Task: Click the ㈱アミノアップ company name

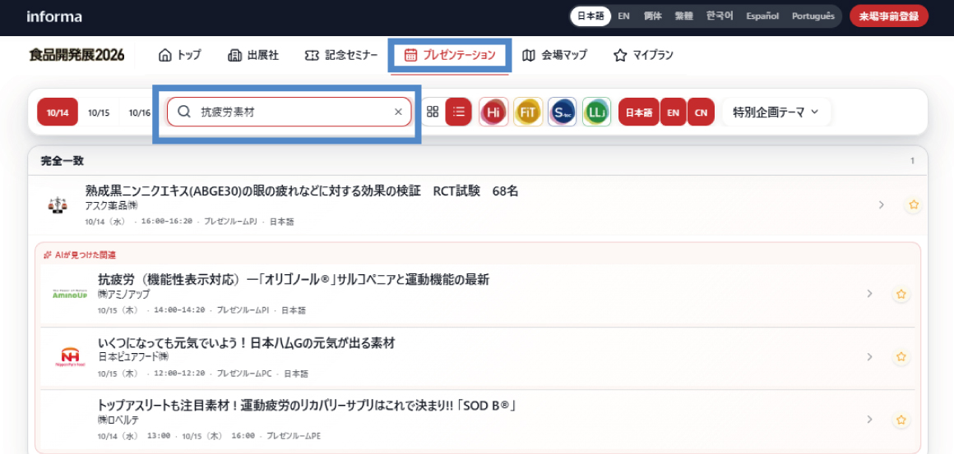Action: 123,295
